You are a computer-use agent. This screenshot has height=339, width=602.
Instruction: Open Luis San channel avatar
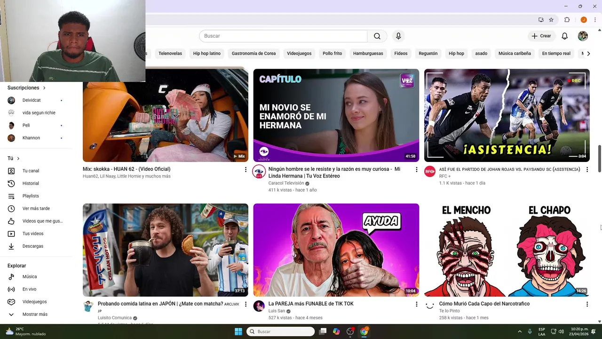point(259,307)
